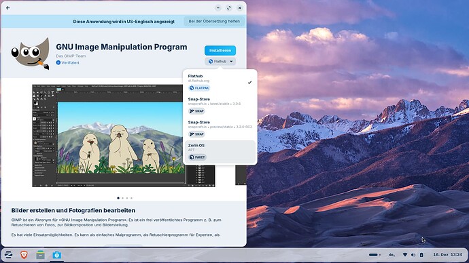Jump to the fourth screenshot dot
Screen dimensions: 469x263
pyautogui.click(x=131, y=198)
